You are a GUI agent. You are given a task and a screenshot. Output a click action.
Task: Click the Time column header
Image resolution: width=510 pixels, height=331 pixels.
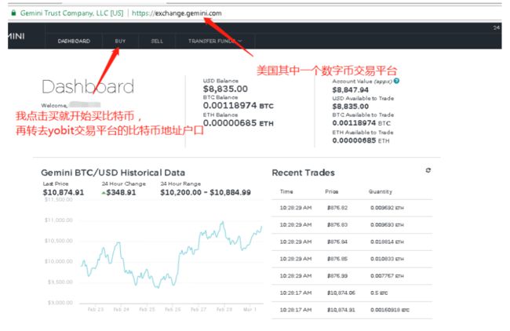[x=286, y=191]
